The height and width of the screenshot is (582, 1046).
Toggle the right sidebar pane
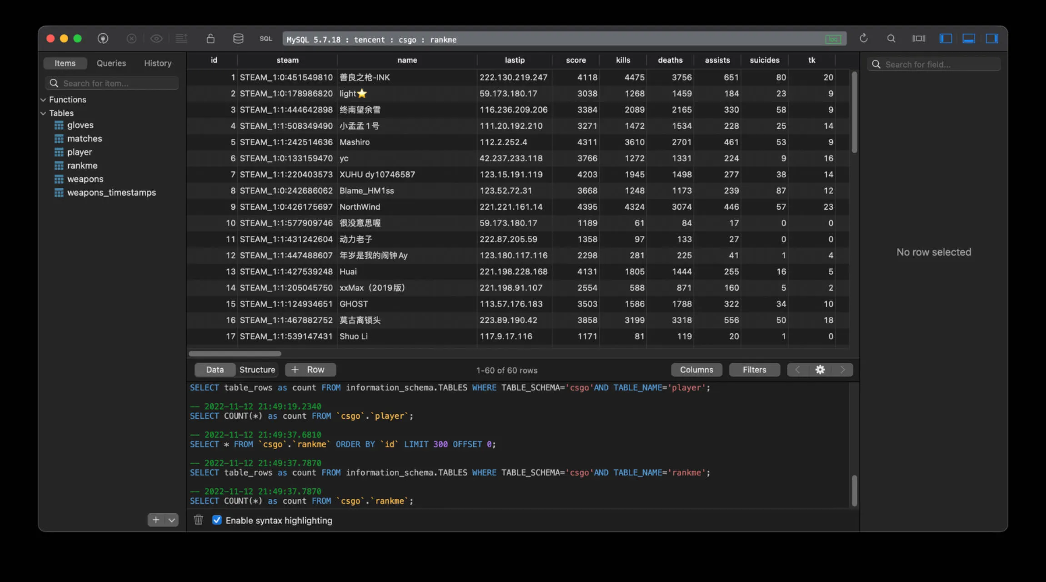pos(992,39)
